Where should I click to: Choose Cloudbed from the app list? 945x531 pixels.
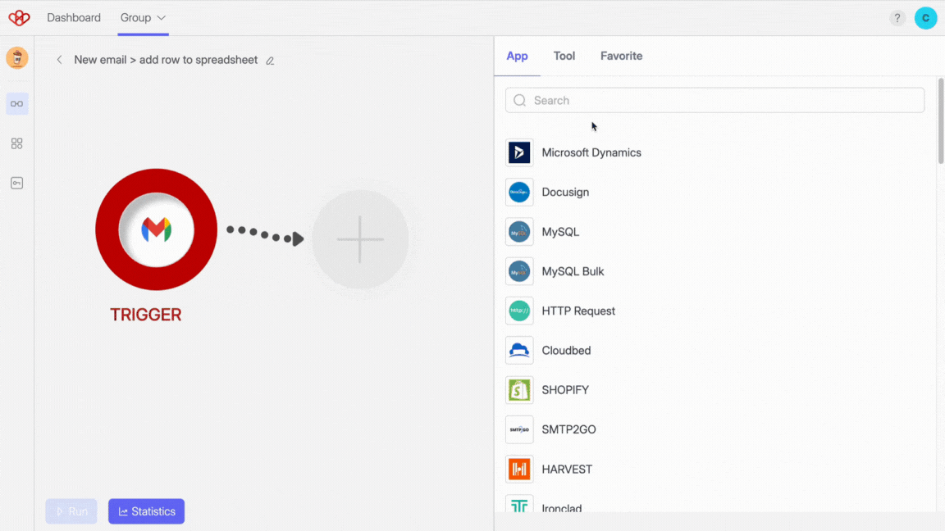point(566,351)
